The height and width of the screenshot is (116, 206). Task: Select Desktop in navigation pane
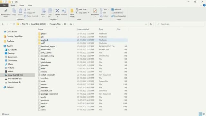point(11,53)
